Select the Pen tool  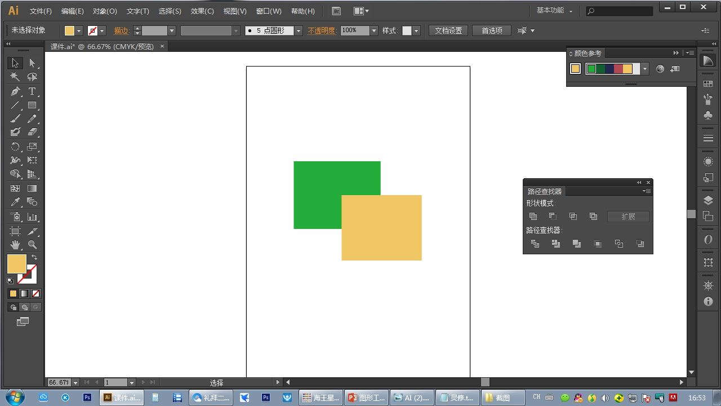coord(15,91)
